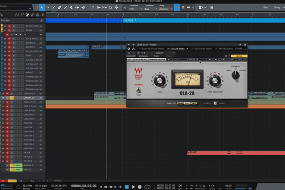This screenshot has width=285, height=190.
Task: Click the plugin routing icon in Inserts window
Action: pyautogui.click(x=133, y=49)
